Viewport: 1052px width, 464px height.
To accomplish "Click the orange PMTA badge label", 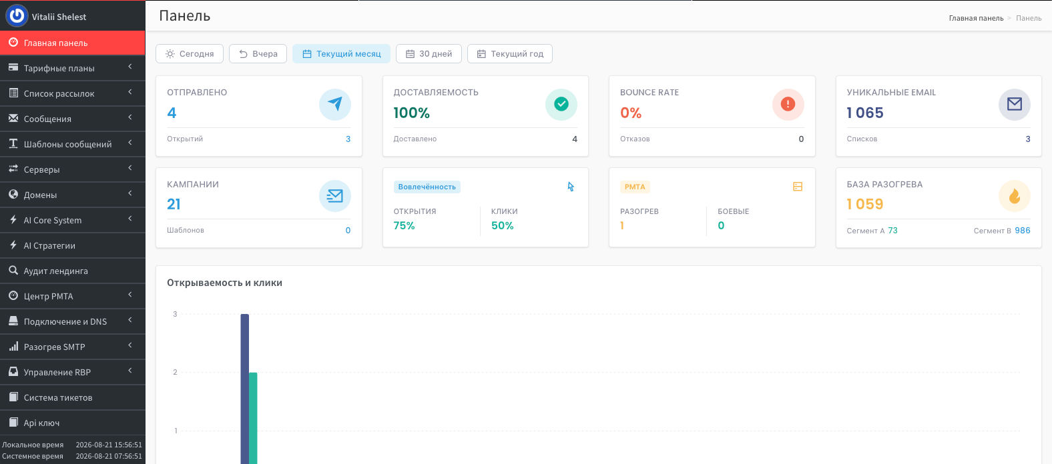I will pyautogui.click(x=635, y=187).
